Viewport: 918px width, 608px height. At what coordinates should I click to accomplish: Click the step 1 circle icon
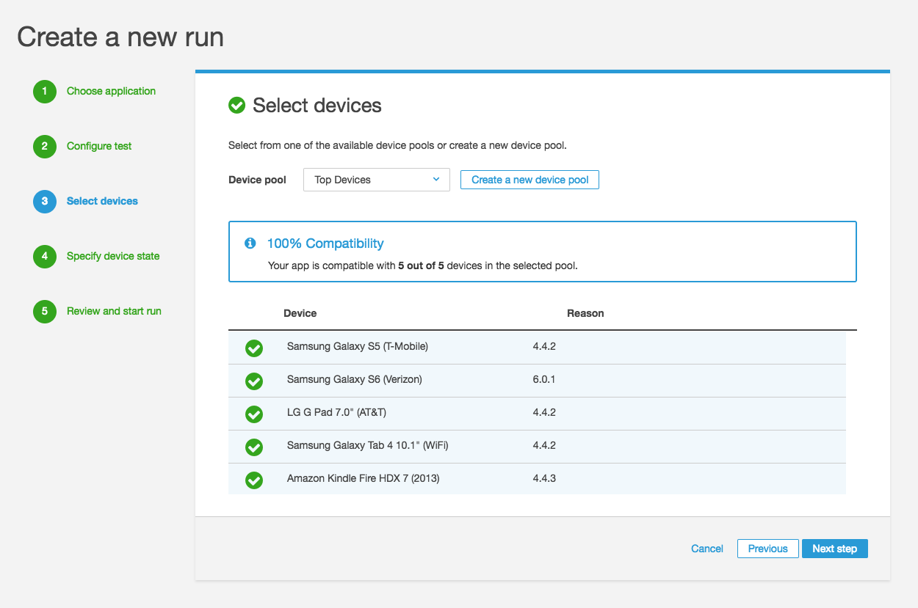pyautogui.click(x=44, y=92)
